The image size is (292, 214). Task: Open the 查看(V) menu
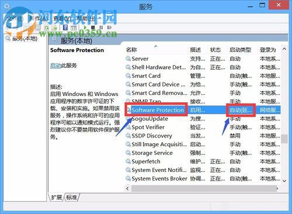tap(62, 19)
